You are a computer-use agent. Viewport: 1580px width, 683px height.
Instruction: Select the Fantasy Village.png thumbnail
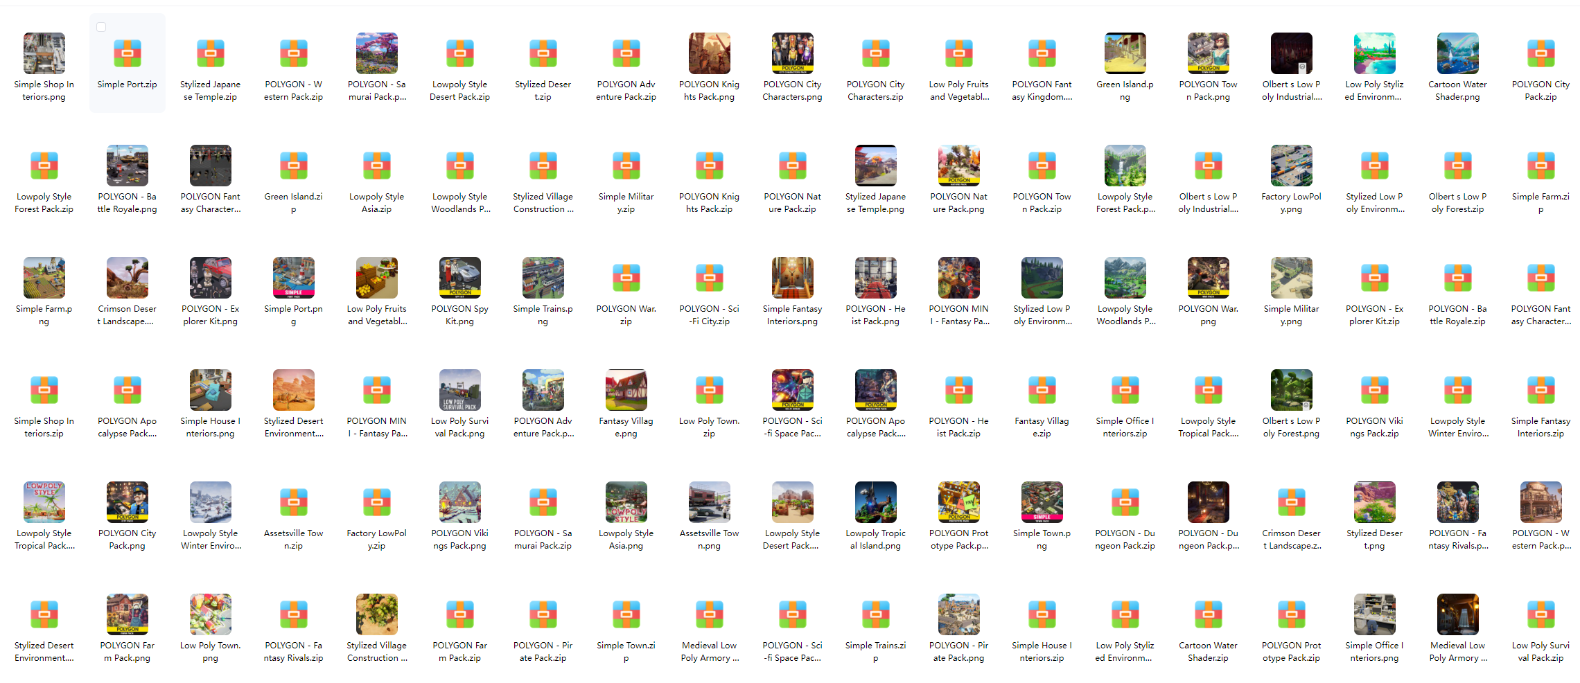(x=626, y=390)
